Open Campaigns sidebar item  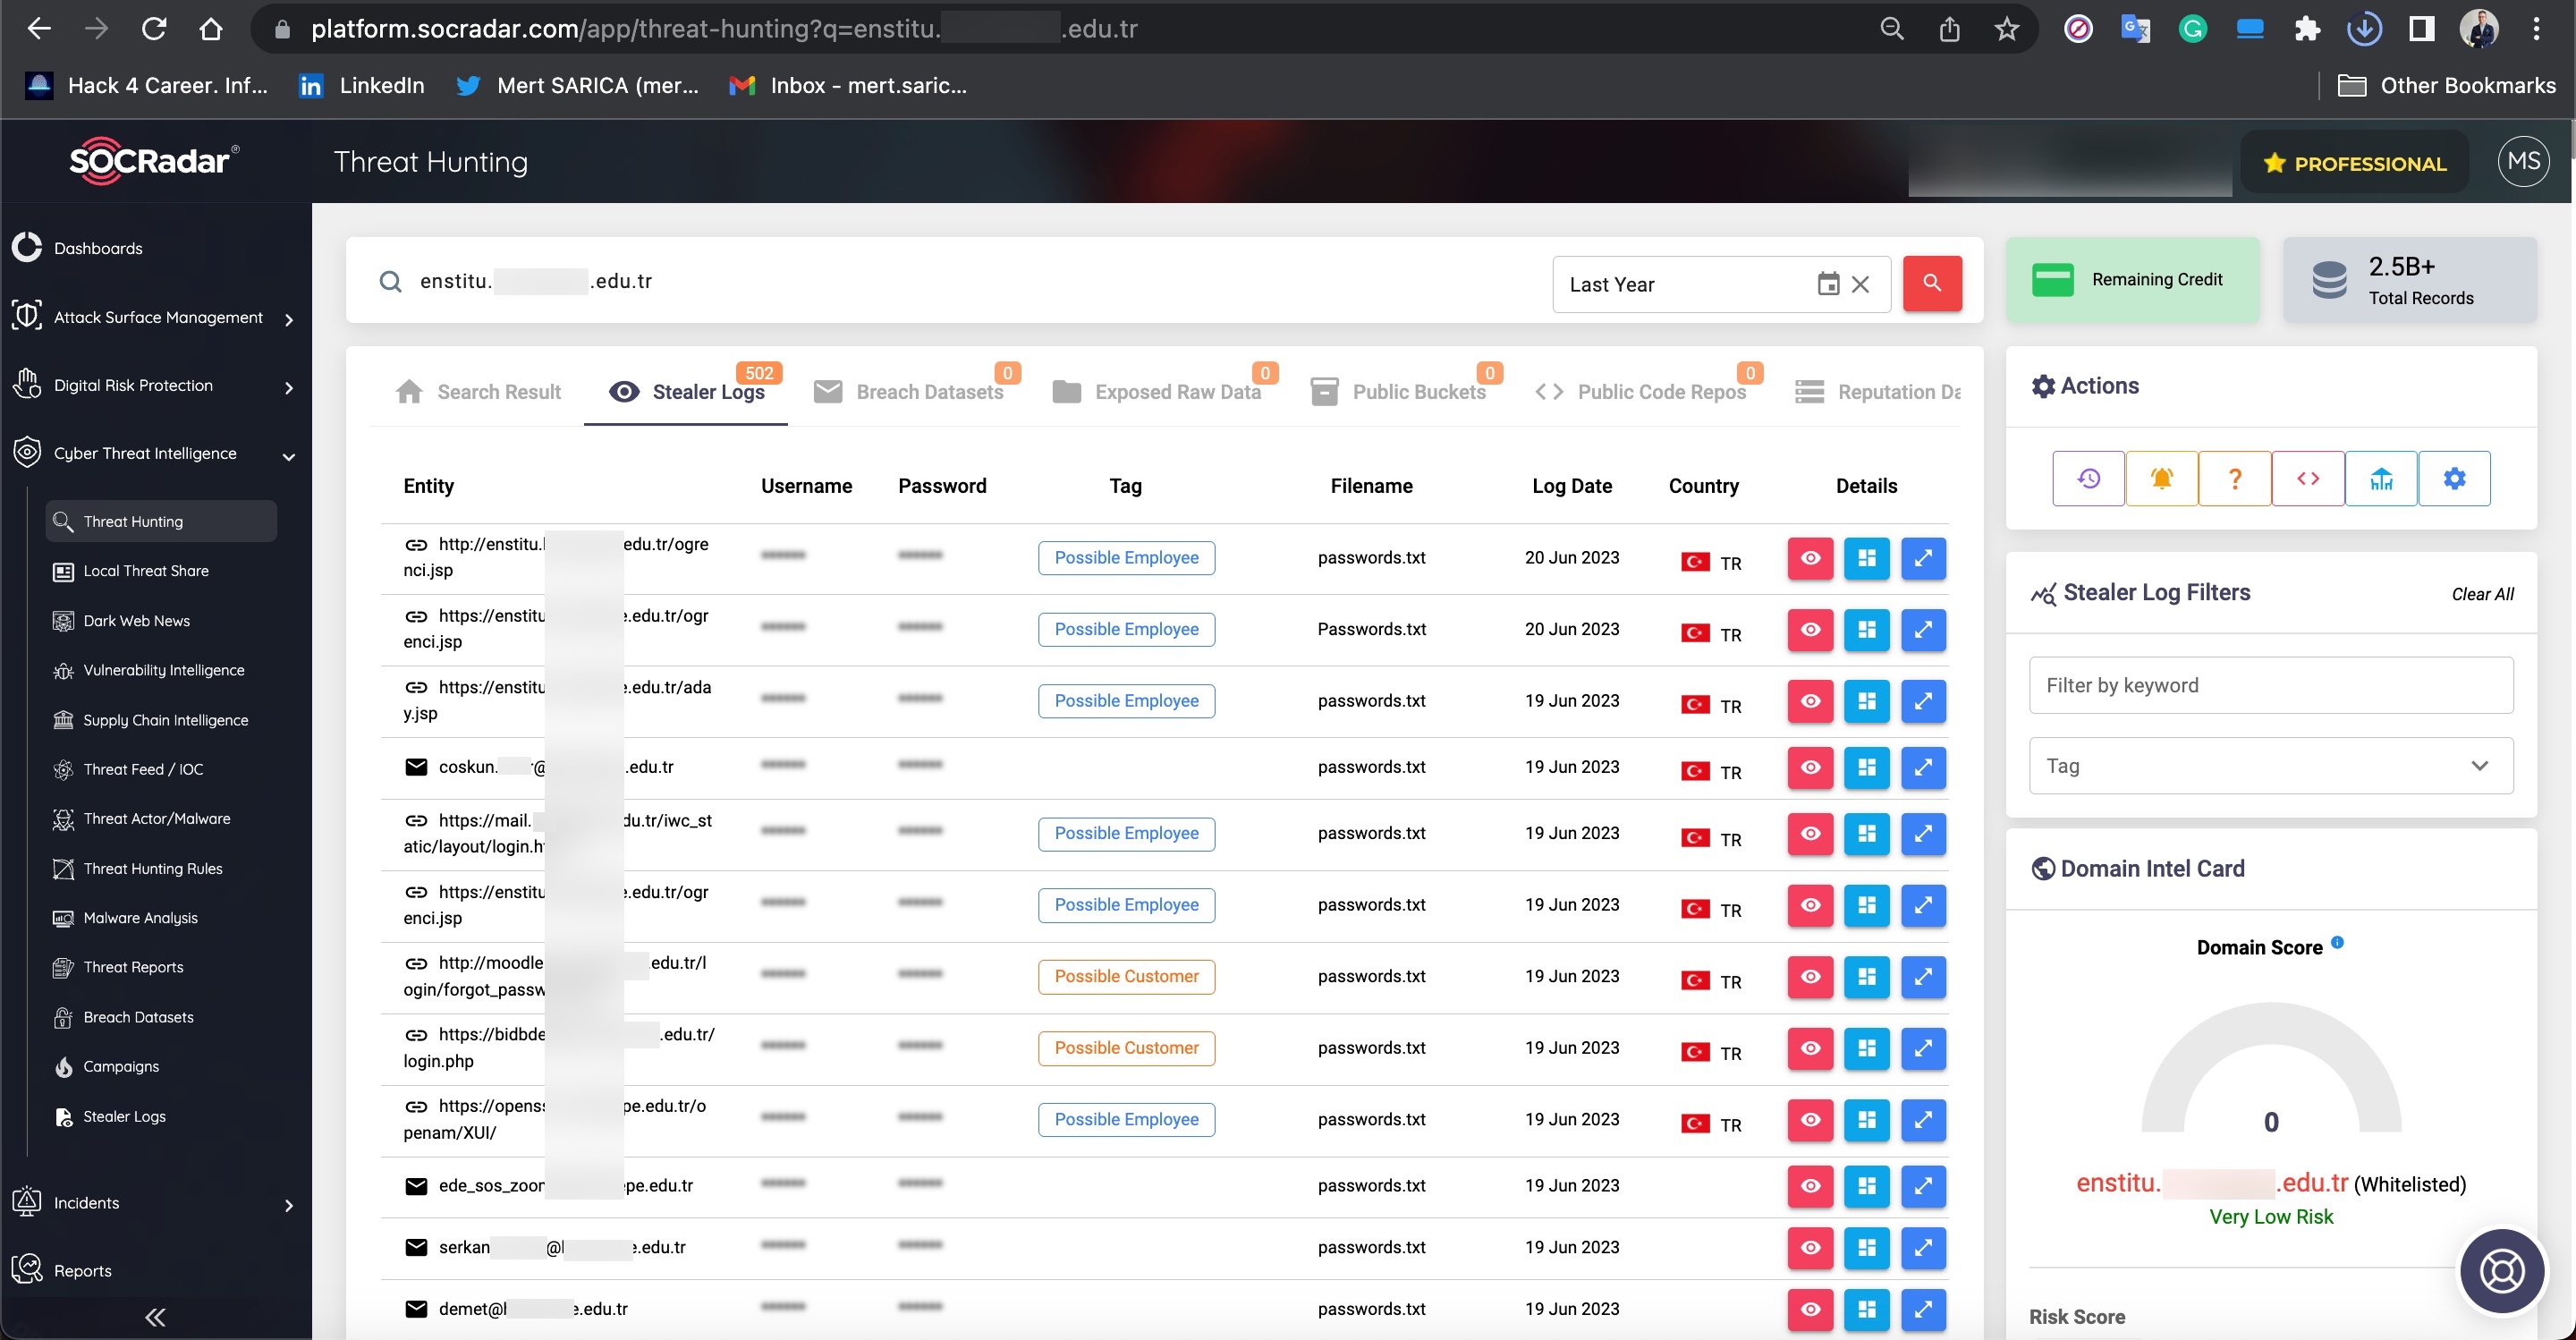(121, 1066)
